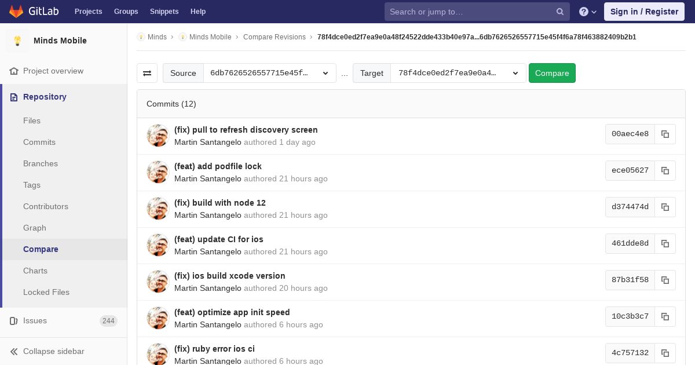695x365 pixels.
Task: Click the ece05627 commit hash
Action: (x=630, y=170)
